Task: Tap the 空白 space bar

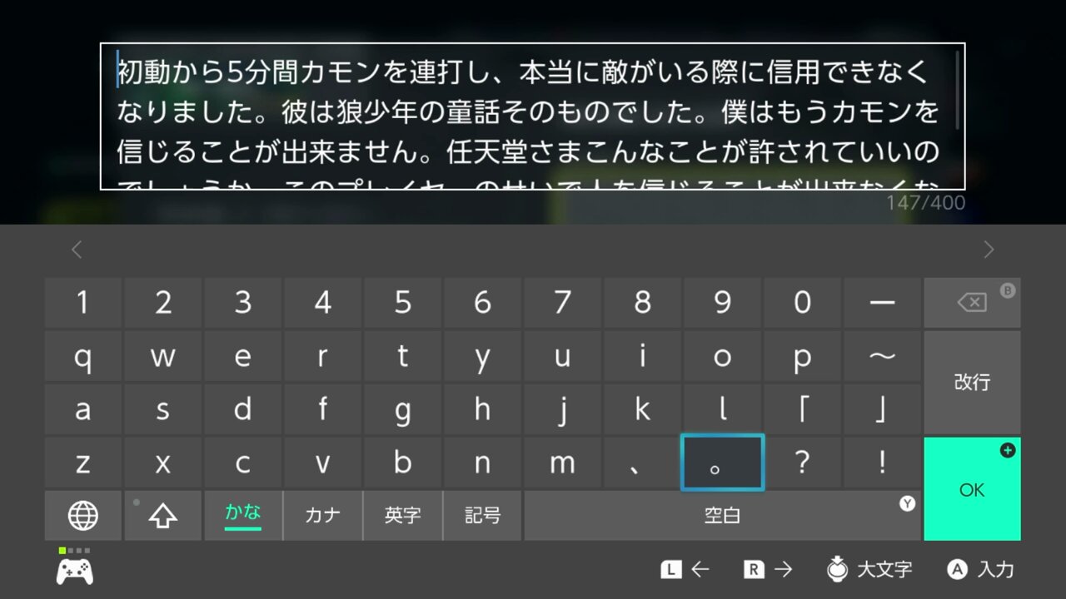Action: [x=722, y=516]
